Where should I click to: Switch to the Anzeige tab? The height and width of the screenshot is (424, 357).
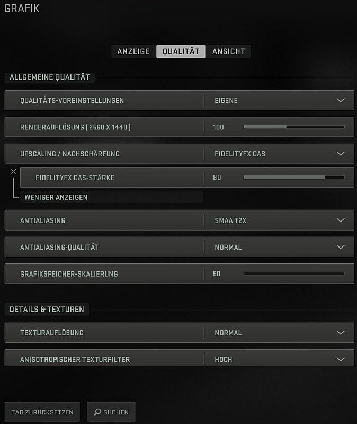click(x=133, y=51)
